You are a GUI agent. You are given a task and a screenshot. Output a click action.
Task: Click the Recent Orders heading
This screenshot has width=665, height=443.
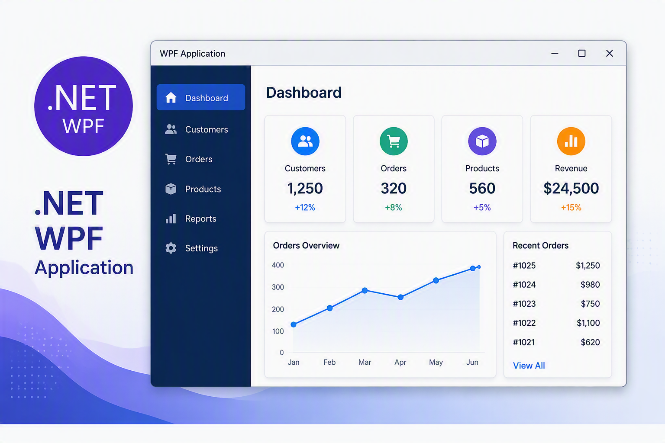click(540, 245)
